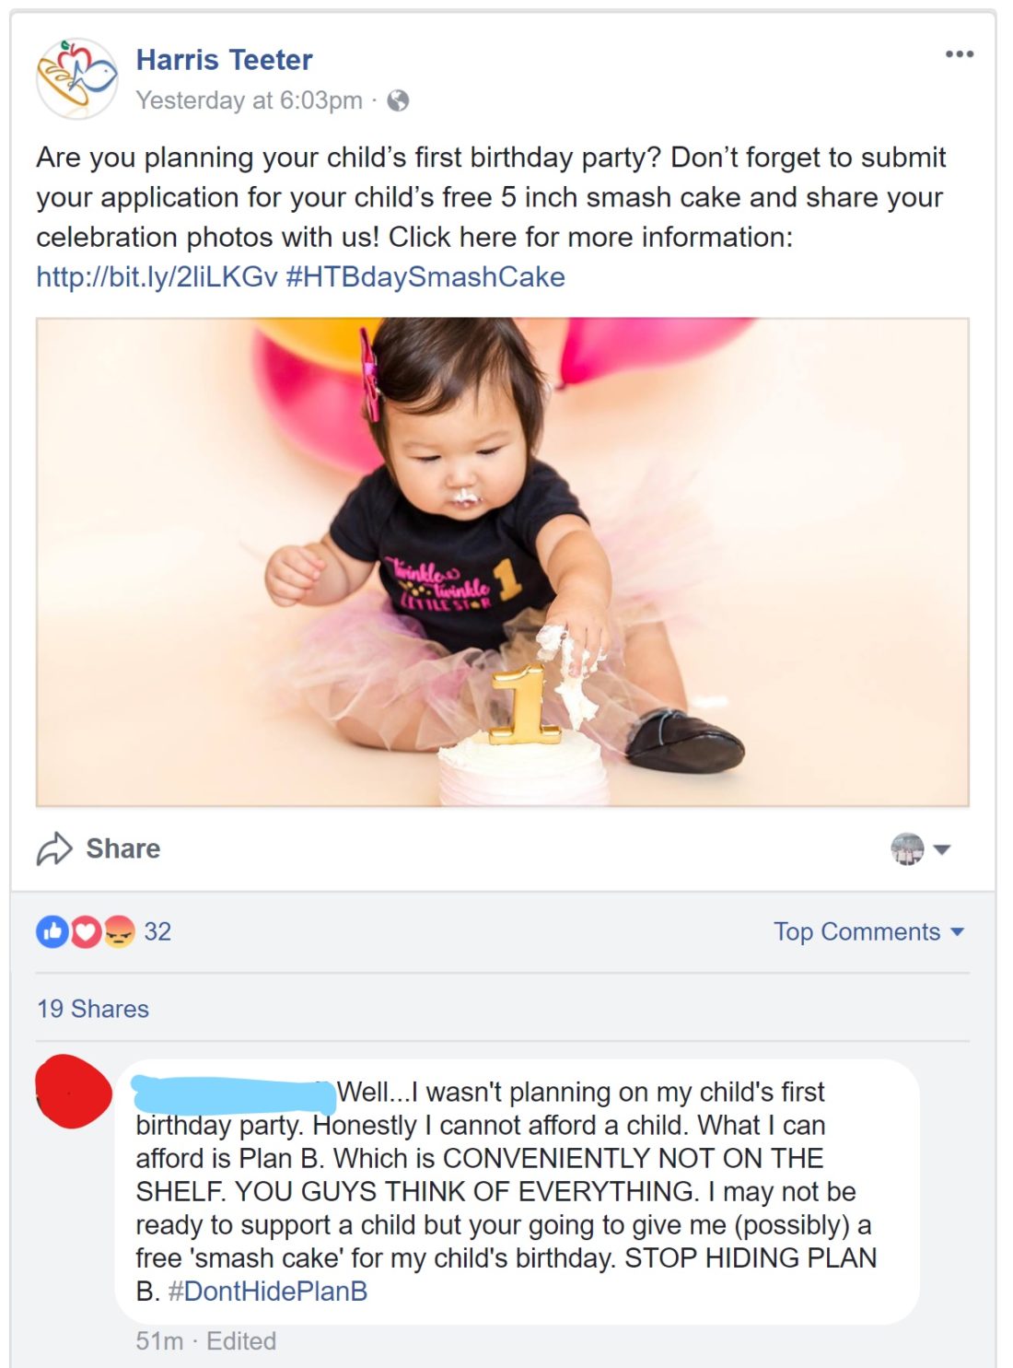Click the blue Like reaction icon
This screenshot has width=1013, height=1368.
coord(52,932)
